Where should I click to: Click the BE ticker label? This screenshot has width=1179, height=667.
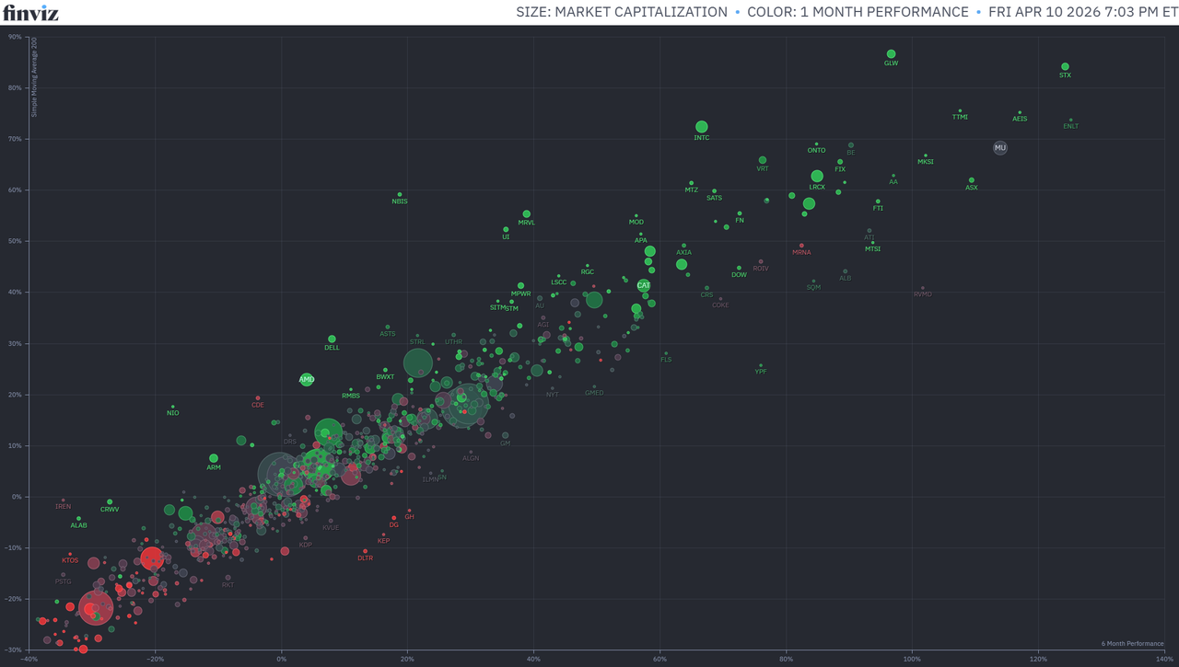(x=851, y=153)
